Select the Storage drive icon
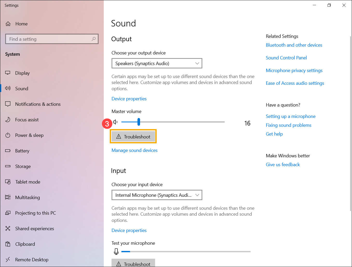This screenshot has width=352, height=267. tap(8, 166)
